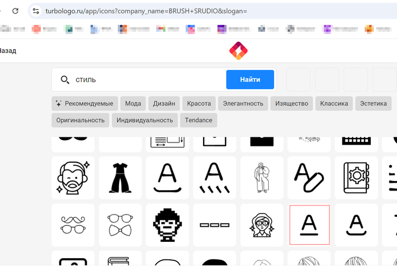Select the Мода tag chip
This screenshot has width=397, height=269.
click(133, 103)
